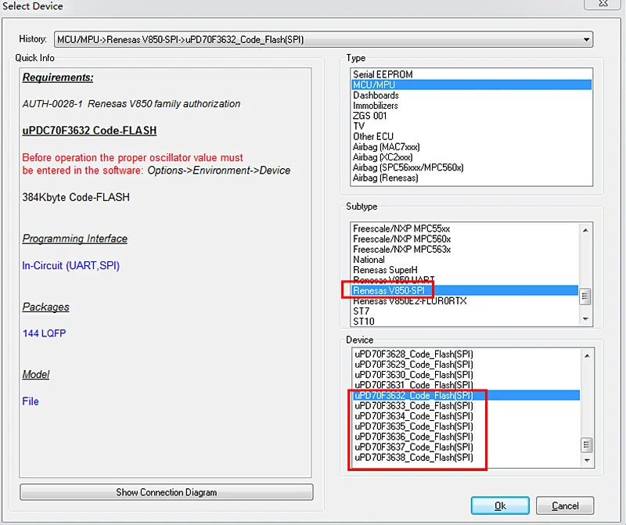Choose Immobilizers in Type list

[x=471, y=106]
